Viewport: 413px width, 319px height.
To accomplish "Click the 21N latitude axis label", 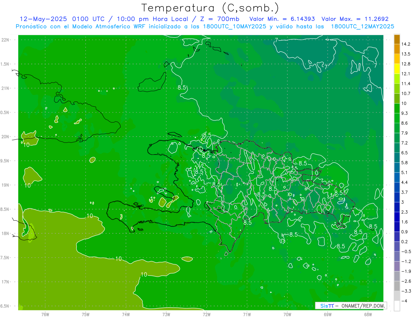I will (x=6, y=88).
